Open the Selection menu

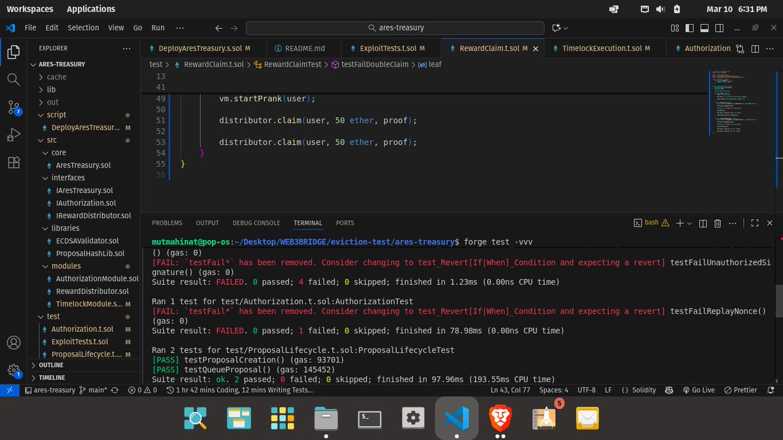point(84,28)
